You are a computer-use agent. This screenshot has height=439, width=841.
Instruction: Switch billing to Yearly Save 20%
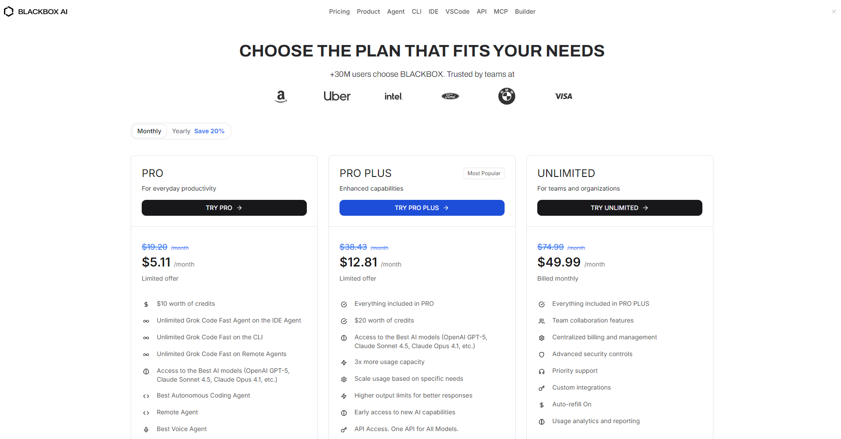click(198, 131)
